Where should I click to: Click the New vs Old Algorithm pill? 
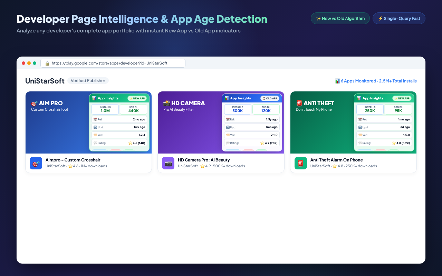pos(340,18)
